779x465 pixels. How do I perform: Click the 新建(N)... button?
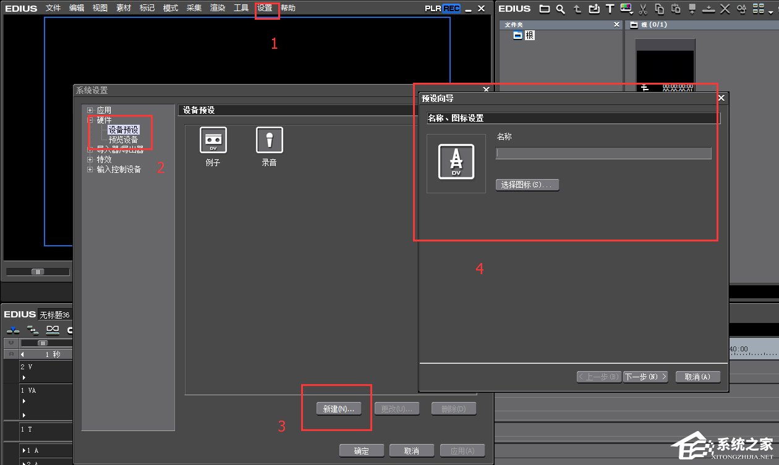tap(338, 409)
